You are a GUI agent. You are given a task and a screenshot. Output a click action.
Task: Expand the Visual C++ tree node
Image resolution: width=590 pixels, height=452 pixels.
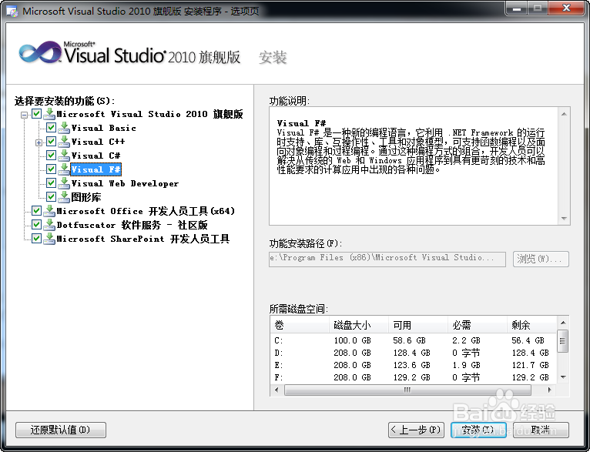coord(39,142)
